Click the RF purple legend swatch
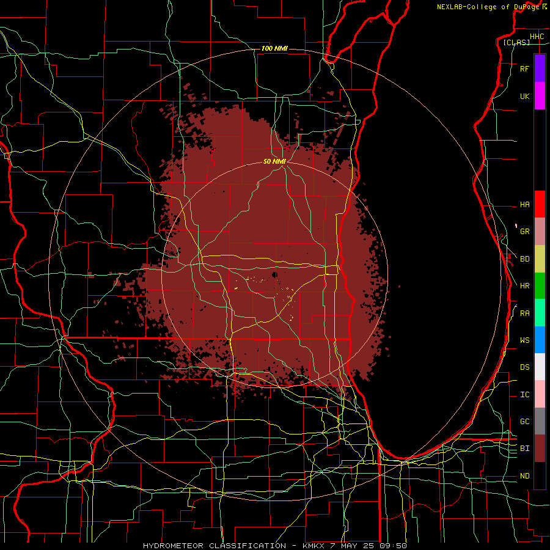 [x=540, y=68]
